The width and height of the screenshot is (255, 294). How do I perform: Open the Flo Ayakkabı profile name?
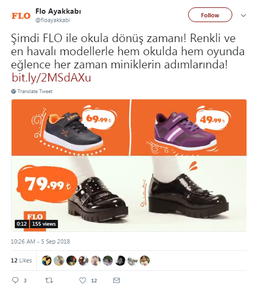click(x=58, y=11)
